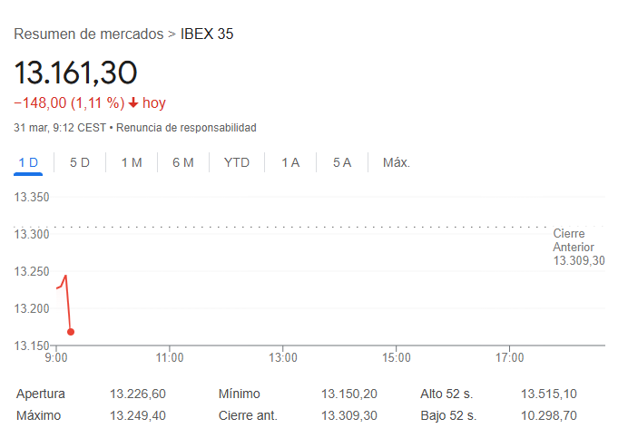The width and height of the screenshot is (628, 438).
Task: Open the Renuncia de responsabilidad link
Action: click(x=186, y=128)
